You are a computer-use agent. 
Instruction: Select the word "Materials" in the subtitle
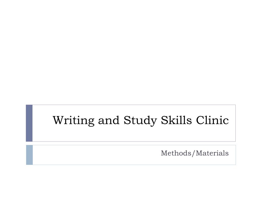(212, 153)
